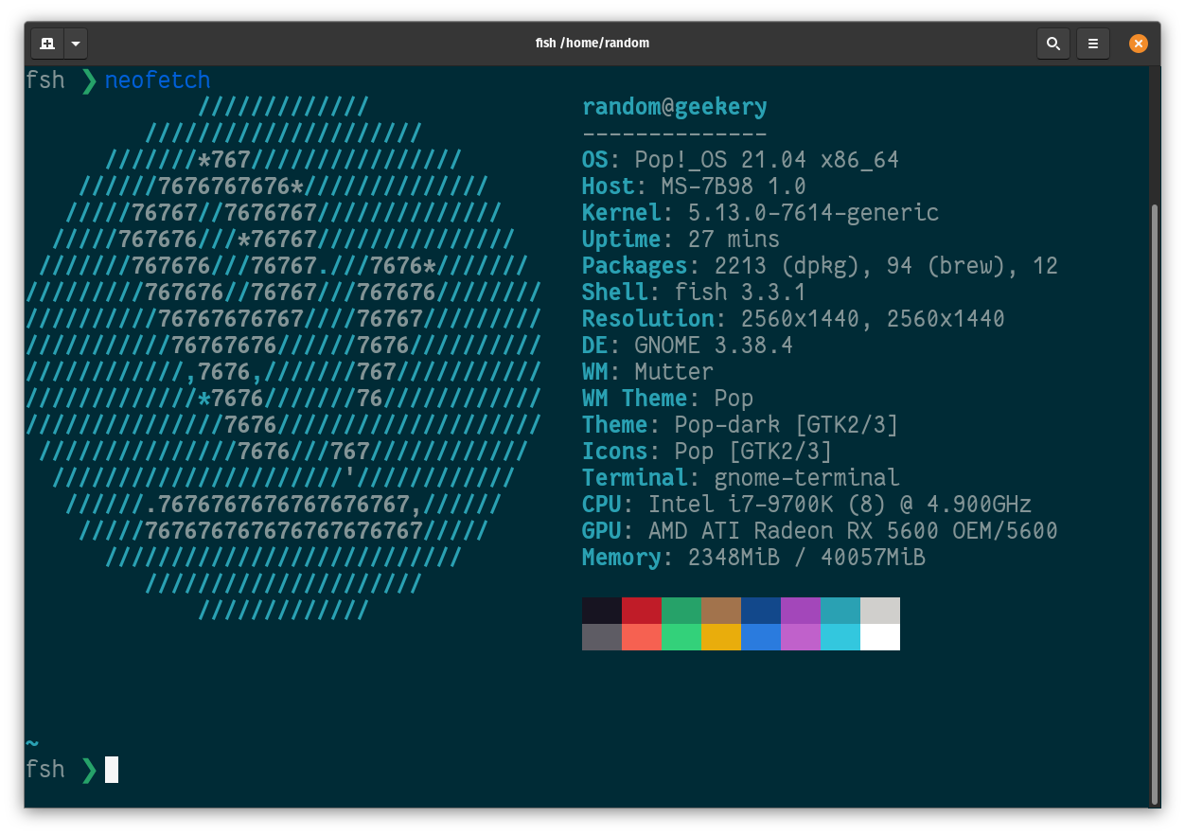Image resolution: width=1185 pixels, height=835 pixels.
Task: Click the pure white color block
Action: [x=880, y=637]
